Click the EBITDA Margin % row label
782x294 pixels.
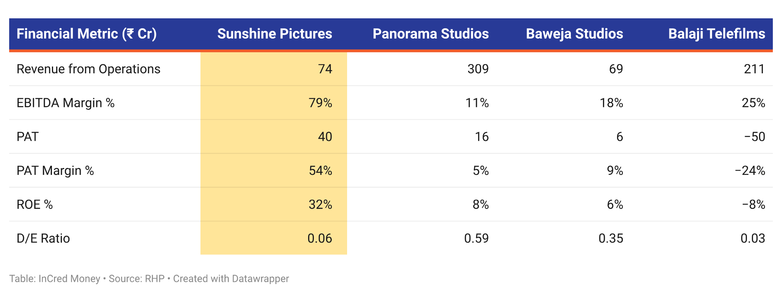click(x=66, y=103)
